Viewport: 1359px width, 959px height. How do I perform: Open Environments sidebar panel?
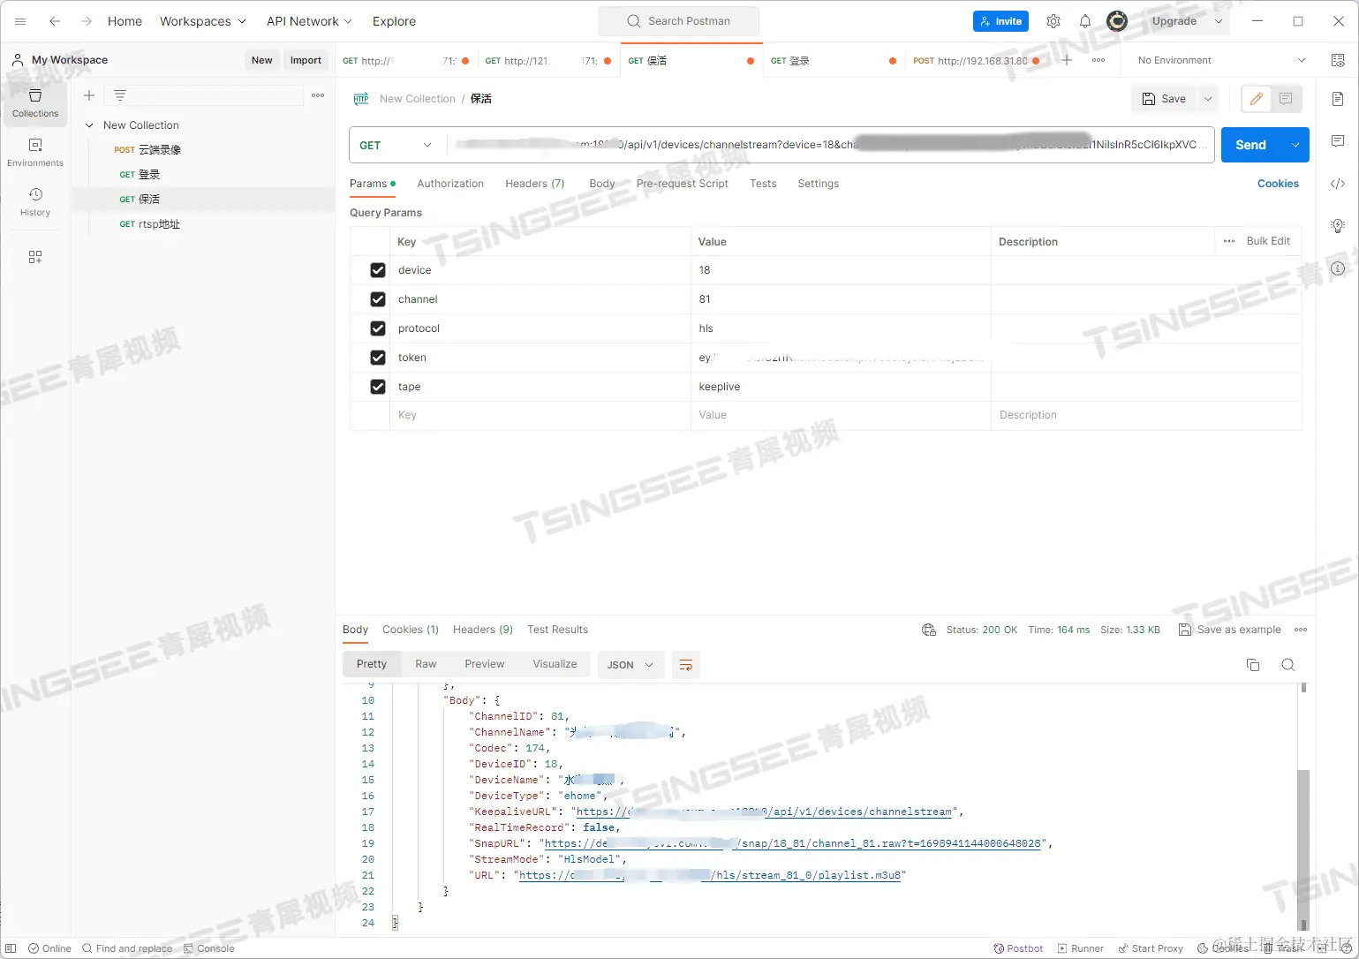35,153
